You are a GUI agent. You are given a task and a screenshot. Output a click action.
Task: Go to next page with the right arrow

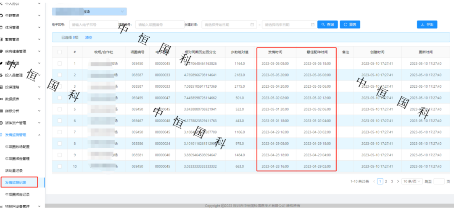tap(398, 181)
